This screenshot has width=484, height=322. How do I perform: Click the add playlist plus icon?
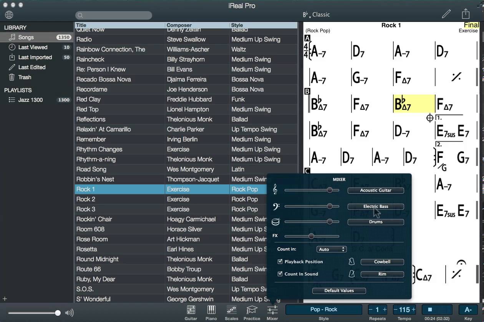[5, 299]
